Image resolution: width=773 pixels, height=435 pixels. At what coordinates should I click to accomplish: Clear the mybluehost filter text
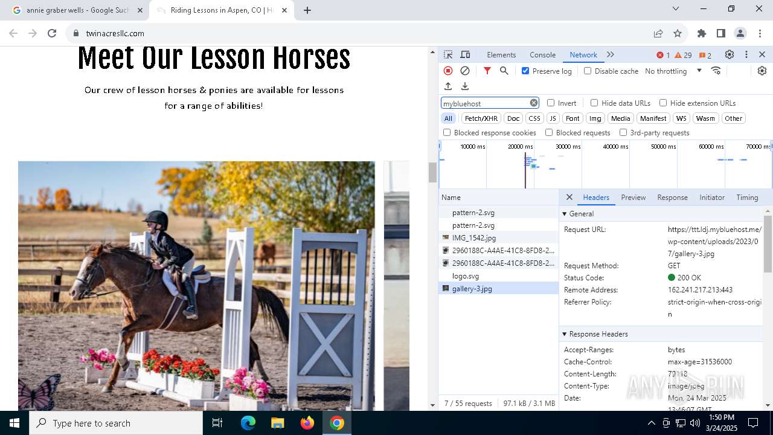point(534,103)
